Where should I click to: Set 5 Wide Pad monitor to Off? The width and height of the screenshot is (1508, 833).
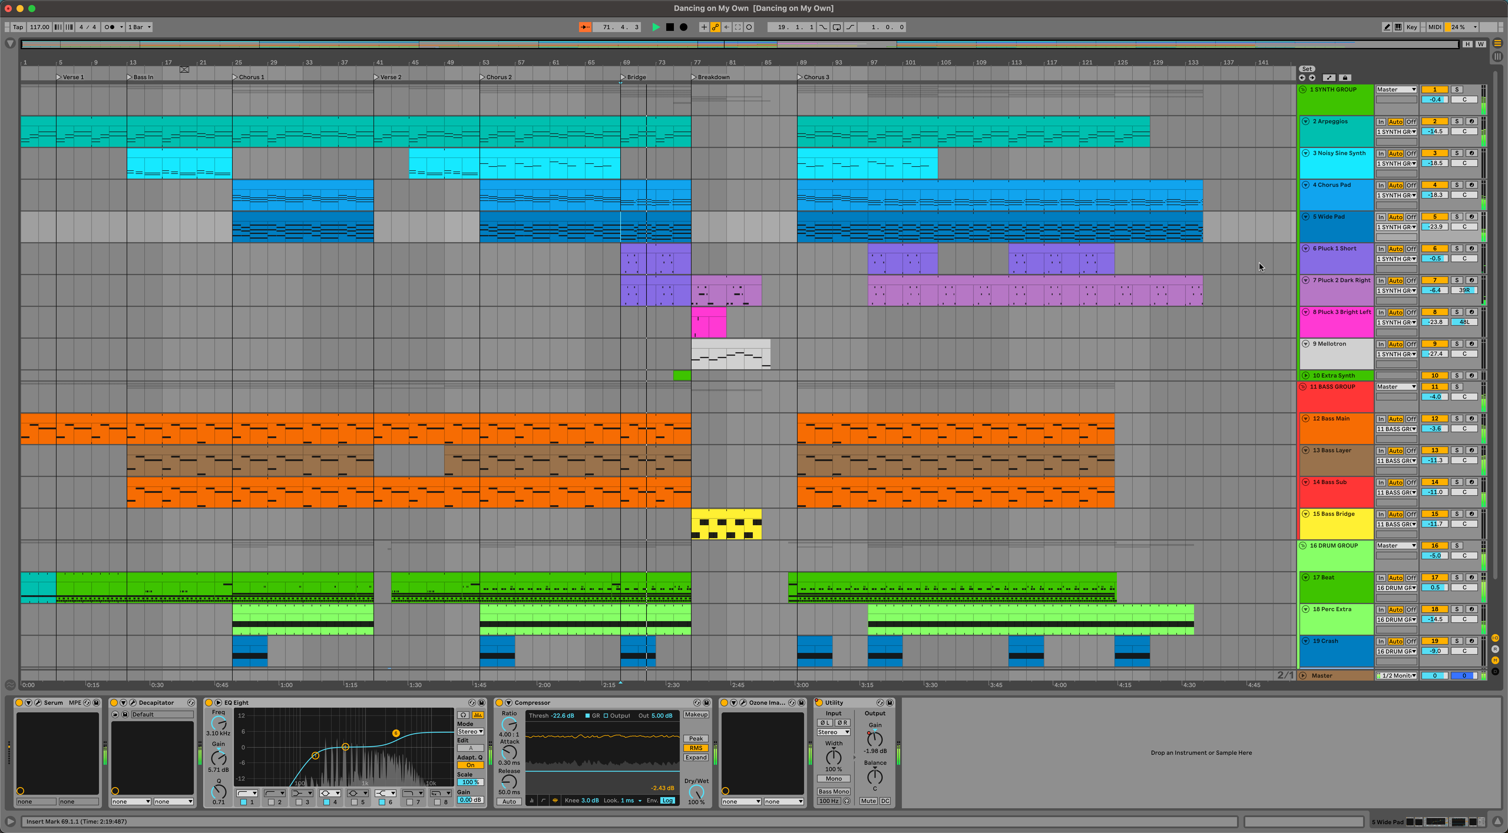pos(1411,218)
